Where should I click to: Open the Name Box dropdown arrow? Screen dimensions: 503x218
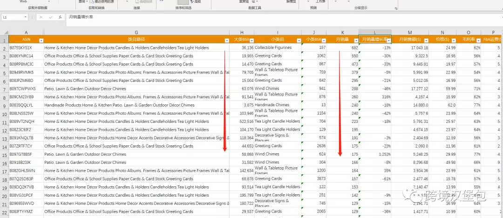pyautogui.click(x=25, y=17)
